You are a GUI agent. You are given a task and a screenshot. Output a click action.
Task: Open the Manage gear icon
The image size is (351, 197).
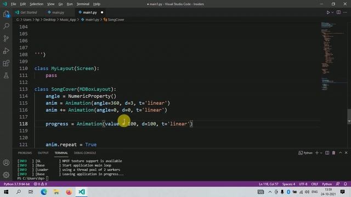(6, 175)
